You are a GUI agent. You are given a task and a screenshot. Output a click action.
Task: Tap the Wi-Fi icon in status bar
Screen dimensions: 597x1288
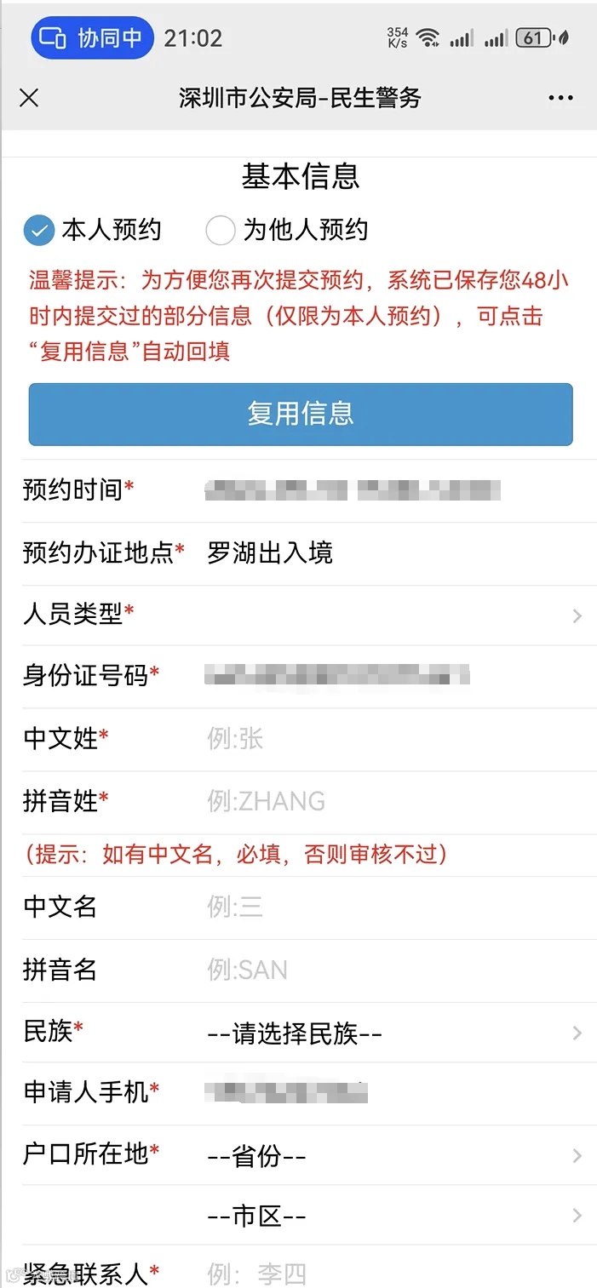coord(428,37)
